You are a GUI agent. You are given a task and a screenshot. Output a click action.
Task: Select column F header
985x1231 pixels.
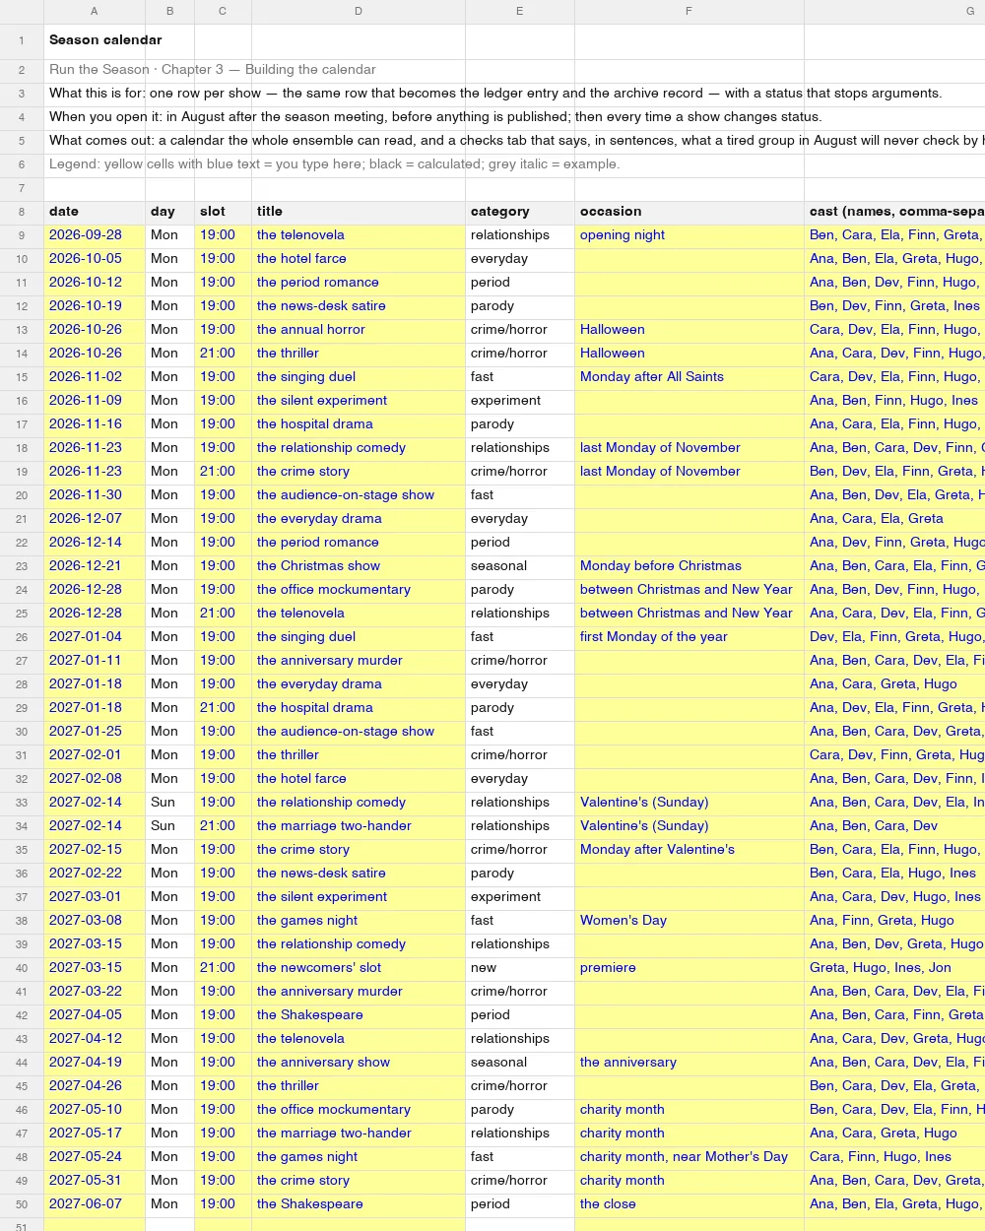click(689, 12)
